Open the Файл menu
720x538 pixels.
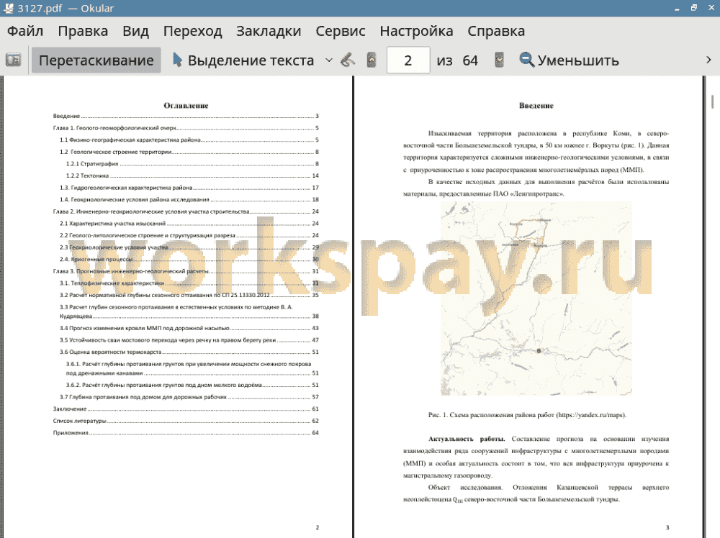tap(25, 31)
